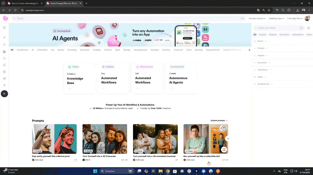This screenshot has width=313, height=175.
Task: Click the Explore prompts link
Action: pyautogui.click(x=219, y=121)
